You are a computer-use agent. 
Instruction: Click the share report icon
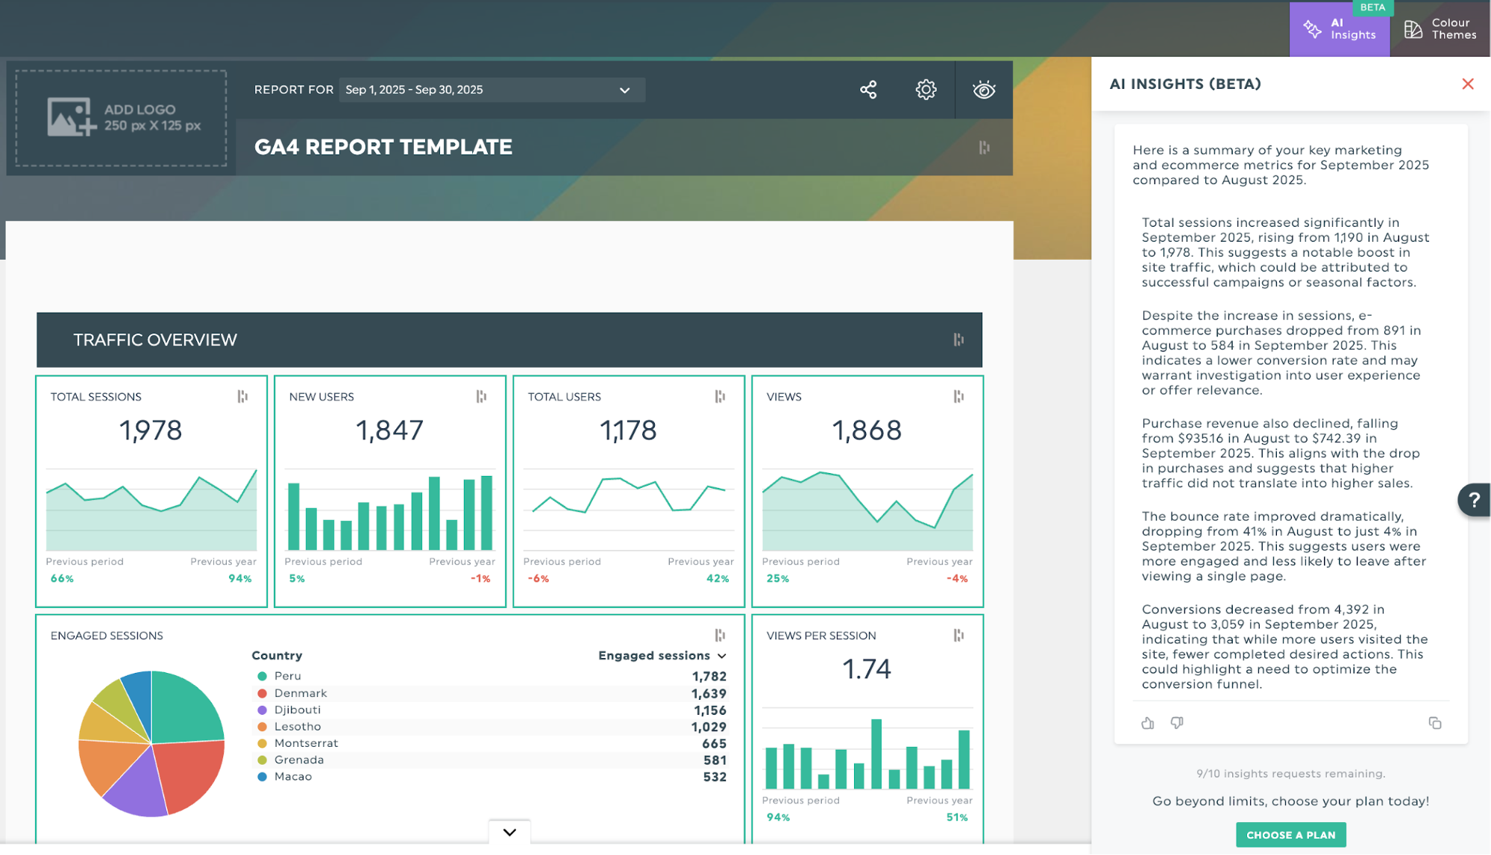868,90
